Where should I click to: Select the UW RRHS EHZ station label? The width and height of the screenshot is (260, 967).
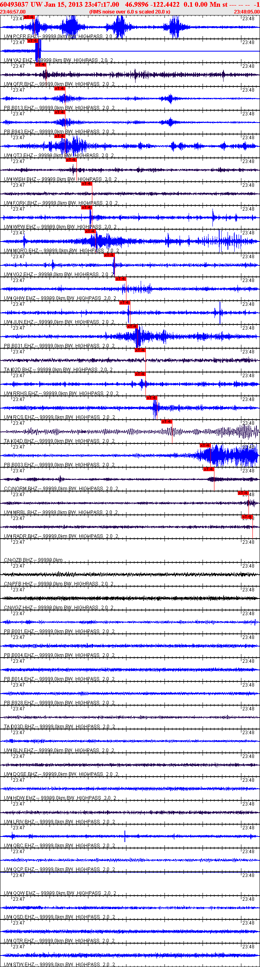pyautogui.click(x=21, y=393)
